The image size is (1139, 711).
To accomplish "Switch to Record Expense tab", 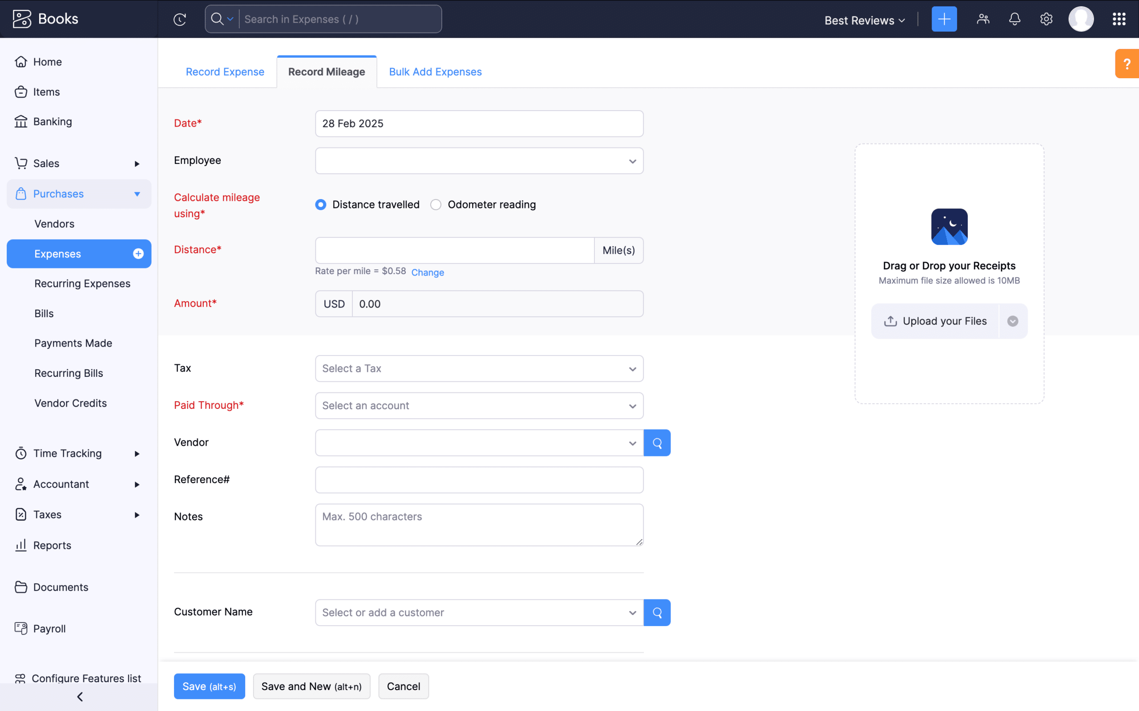I will (225, 72).
